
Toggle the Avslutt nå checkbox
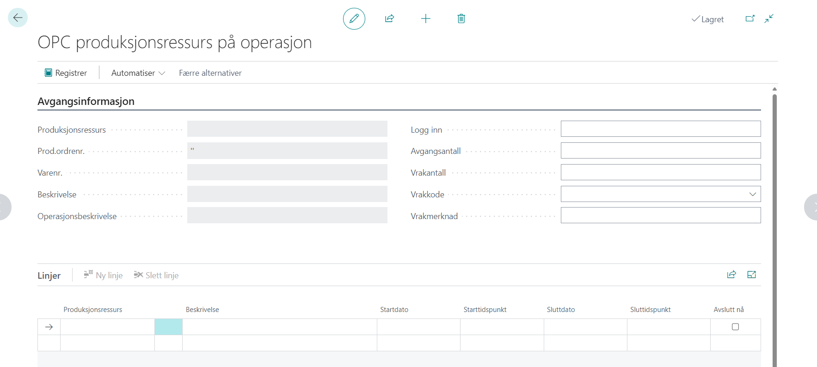[x=735, y=327]
